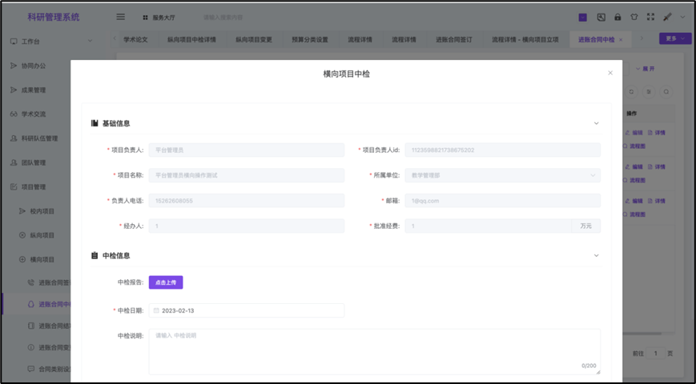Viewport: 696px width, 384px height.
Task: Collapse the 中检信息 section
Action: (x=596, y=255)
